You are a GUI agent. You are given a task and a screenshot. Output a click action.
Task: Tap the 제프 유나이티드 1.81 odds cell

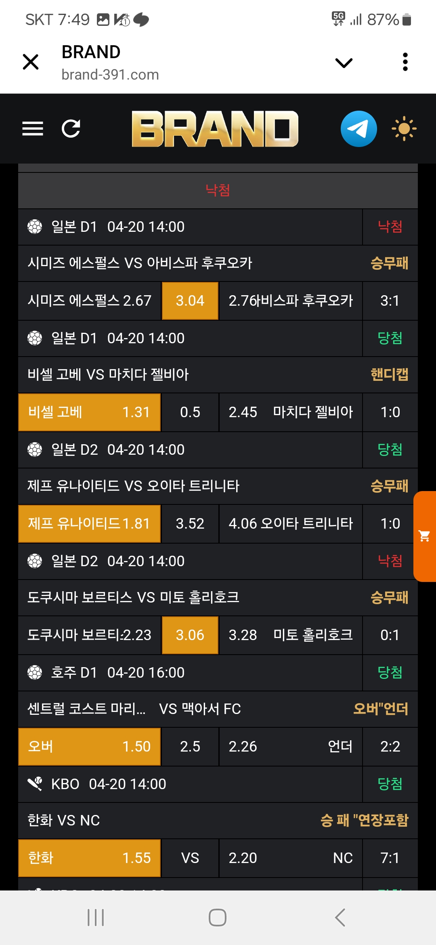tap(89, 524)
